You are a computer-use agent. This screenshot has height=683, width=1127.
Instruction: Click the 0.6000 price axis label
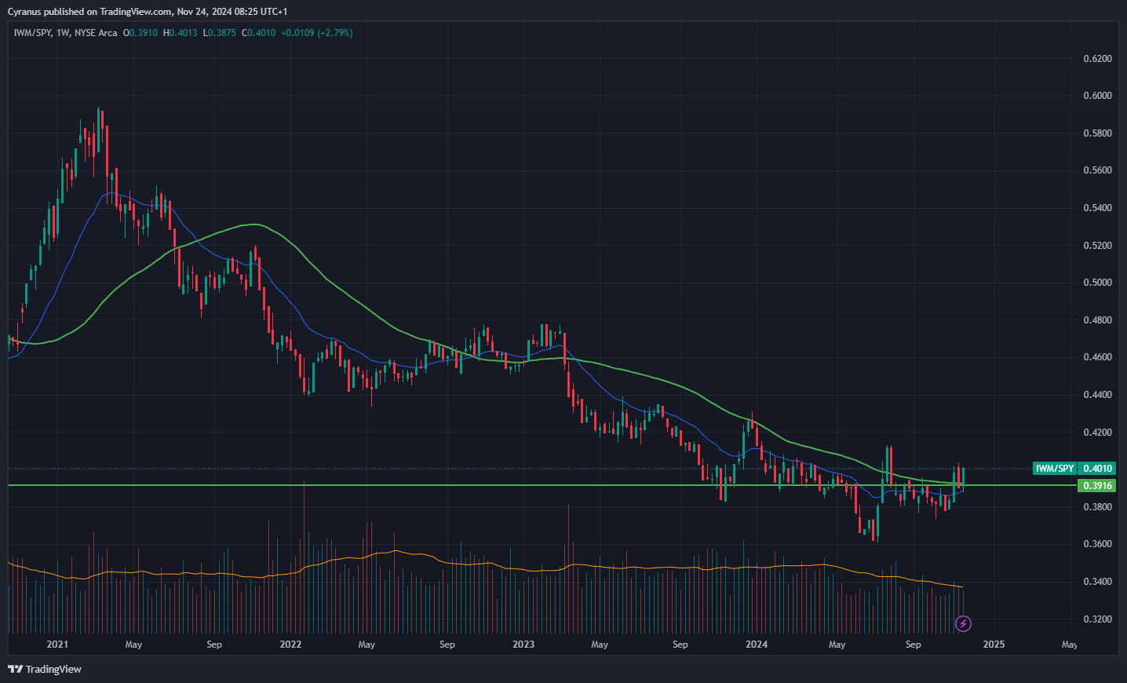[x=1097, y=96]
